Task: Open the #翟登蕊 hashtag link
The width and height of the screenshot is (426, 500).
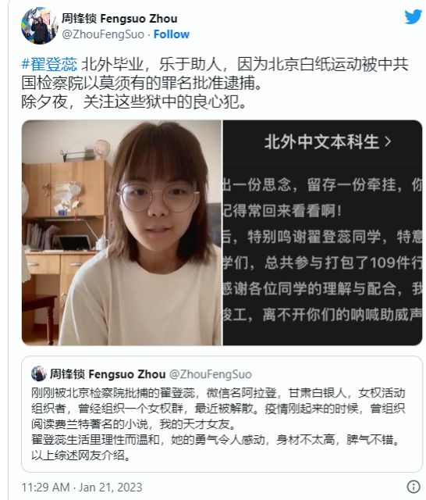Action: 49,64
